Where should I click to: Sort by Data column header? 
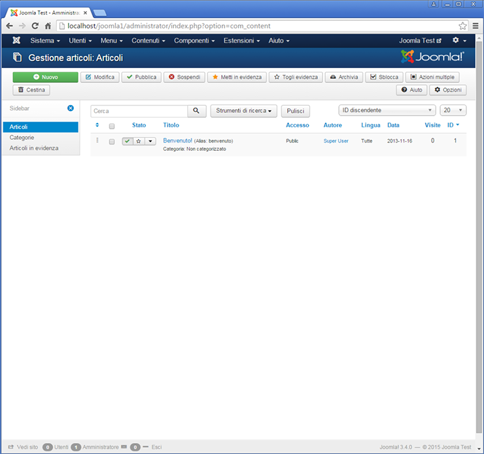[x=393, y=125]
